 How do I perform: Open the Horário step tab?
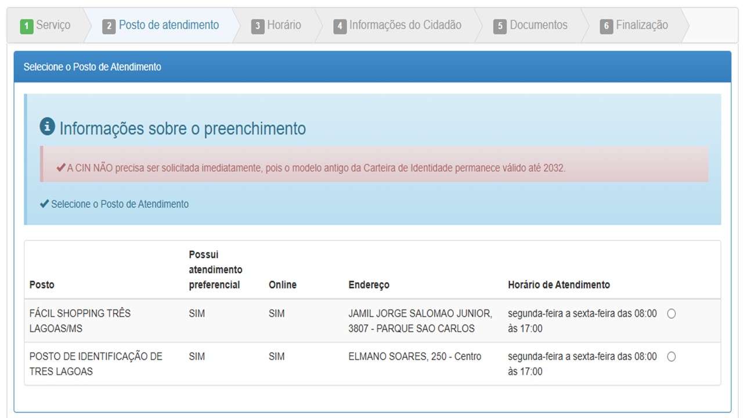(284, 25)
